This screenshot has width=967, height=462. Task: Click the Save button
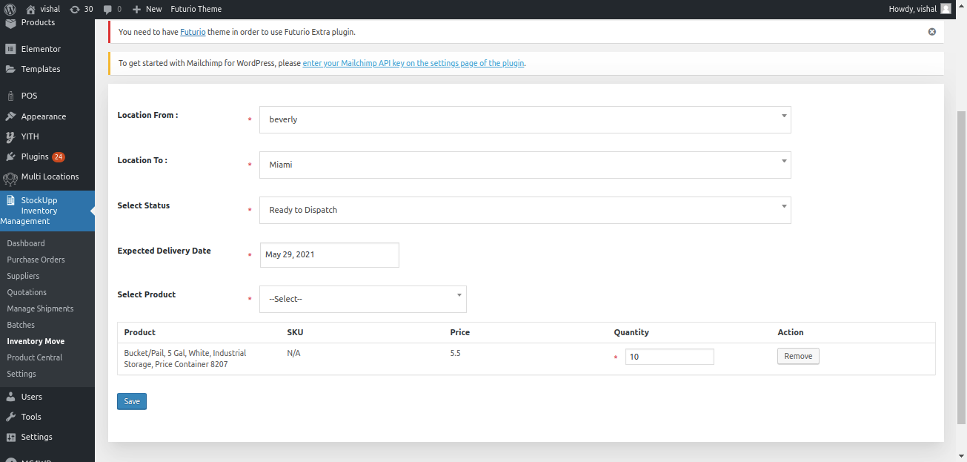(x=132, y=401)
